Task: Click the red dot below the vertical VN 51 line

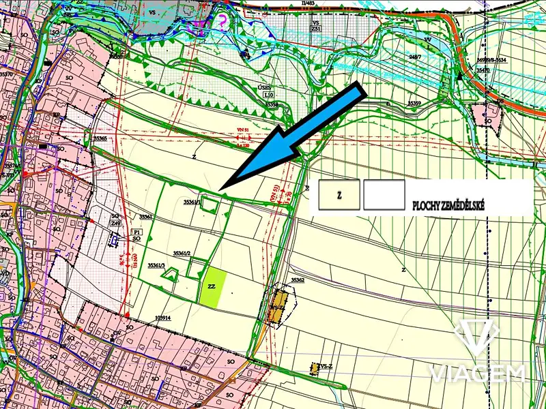Action: tap(128, 315)
